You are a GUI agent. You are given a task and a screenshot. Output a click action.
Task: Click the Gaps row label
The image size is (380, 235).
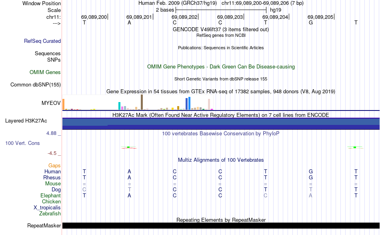click(54, 165)
